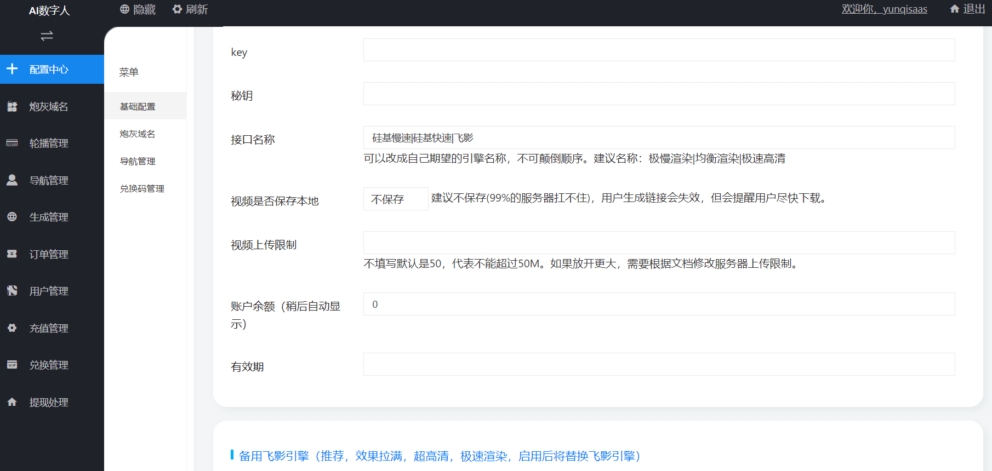Click the plus icon beside 配置中心

12,69
